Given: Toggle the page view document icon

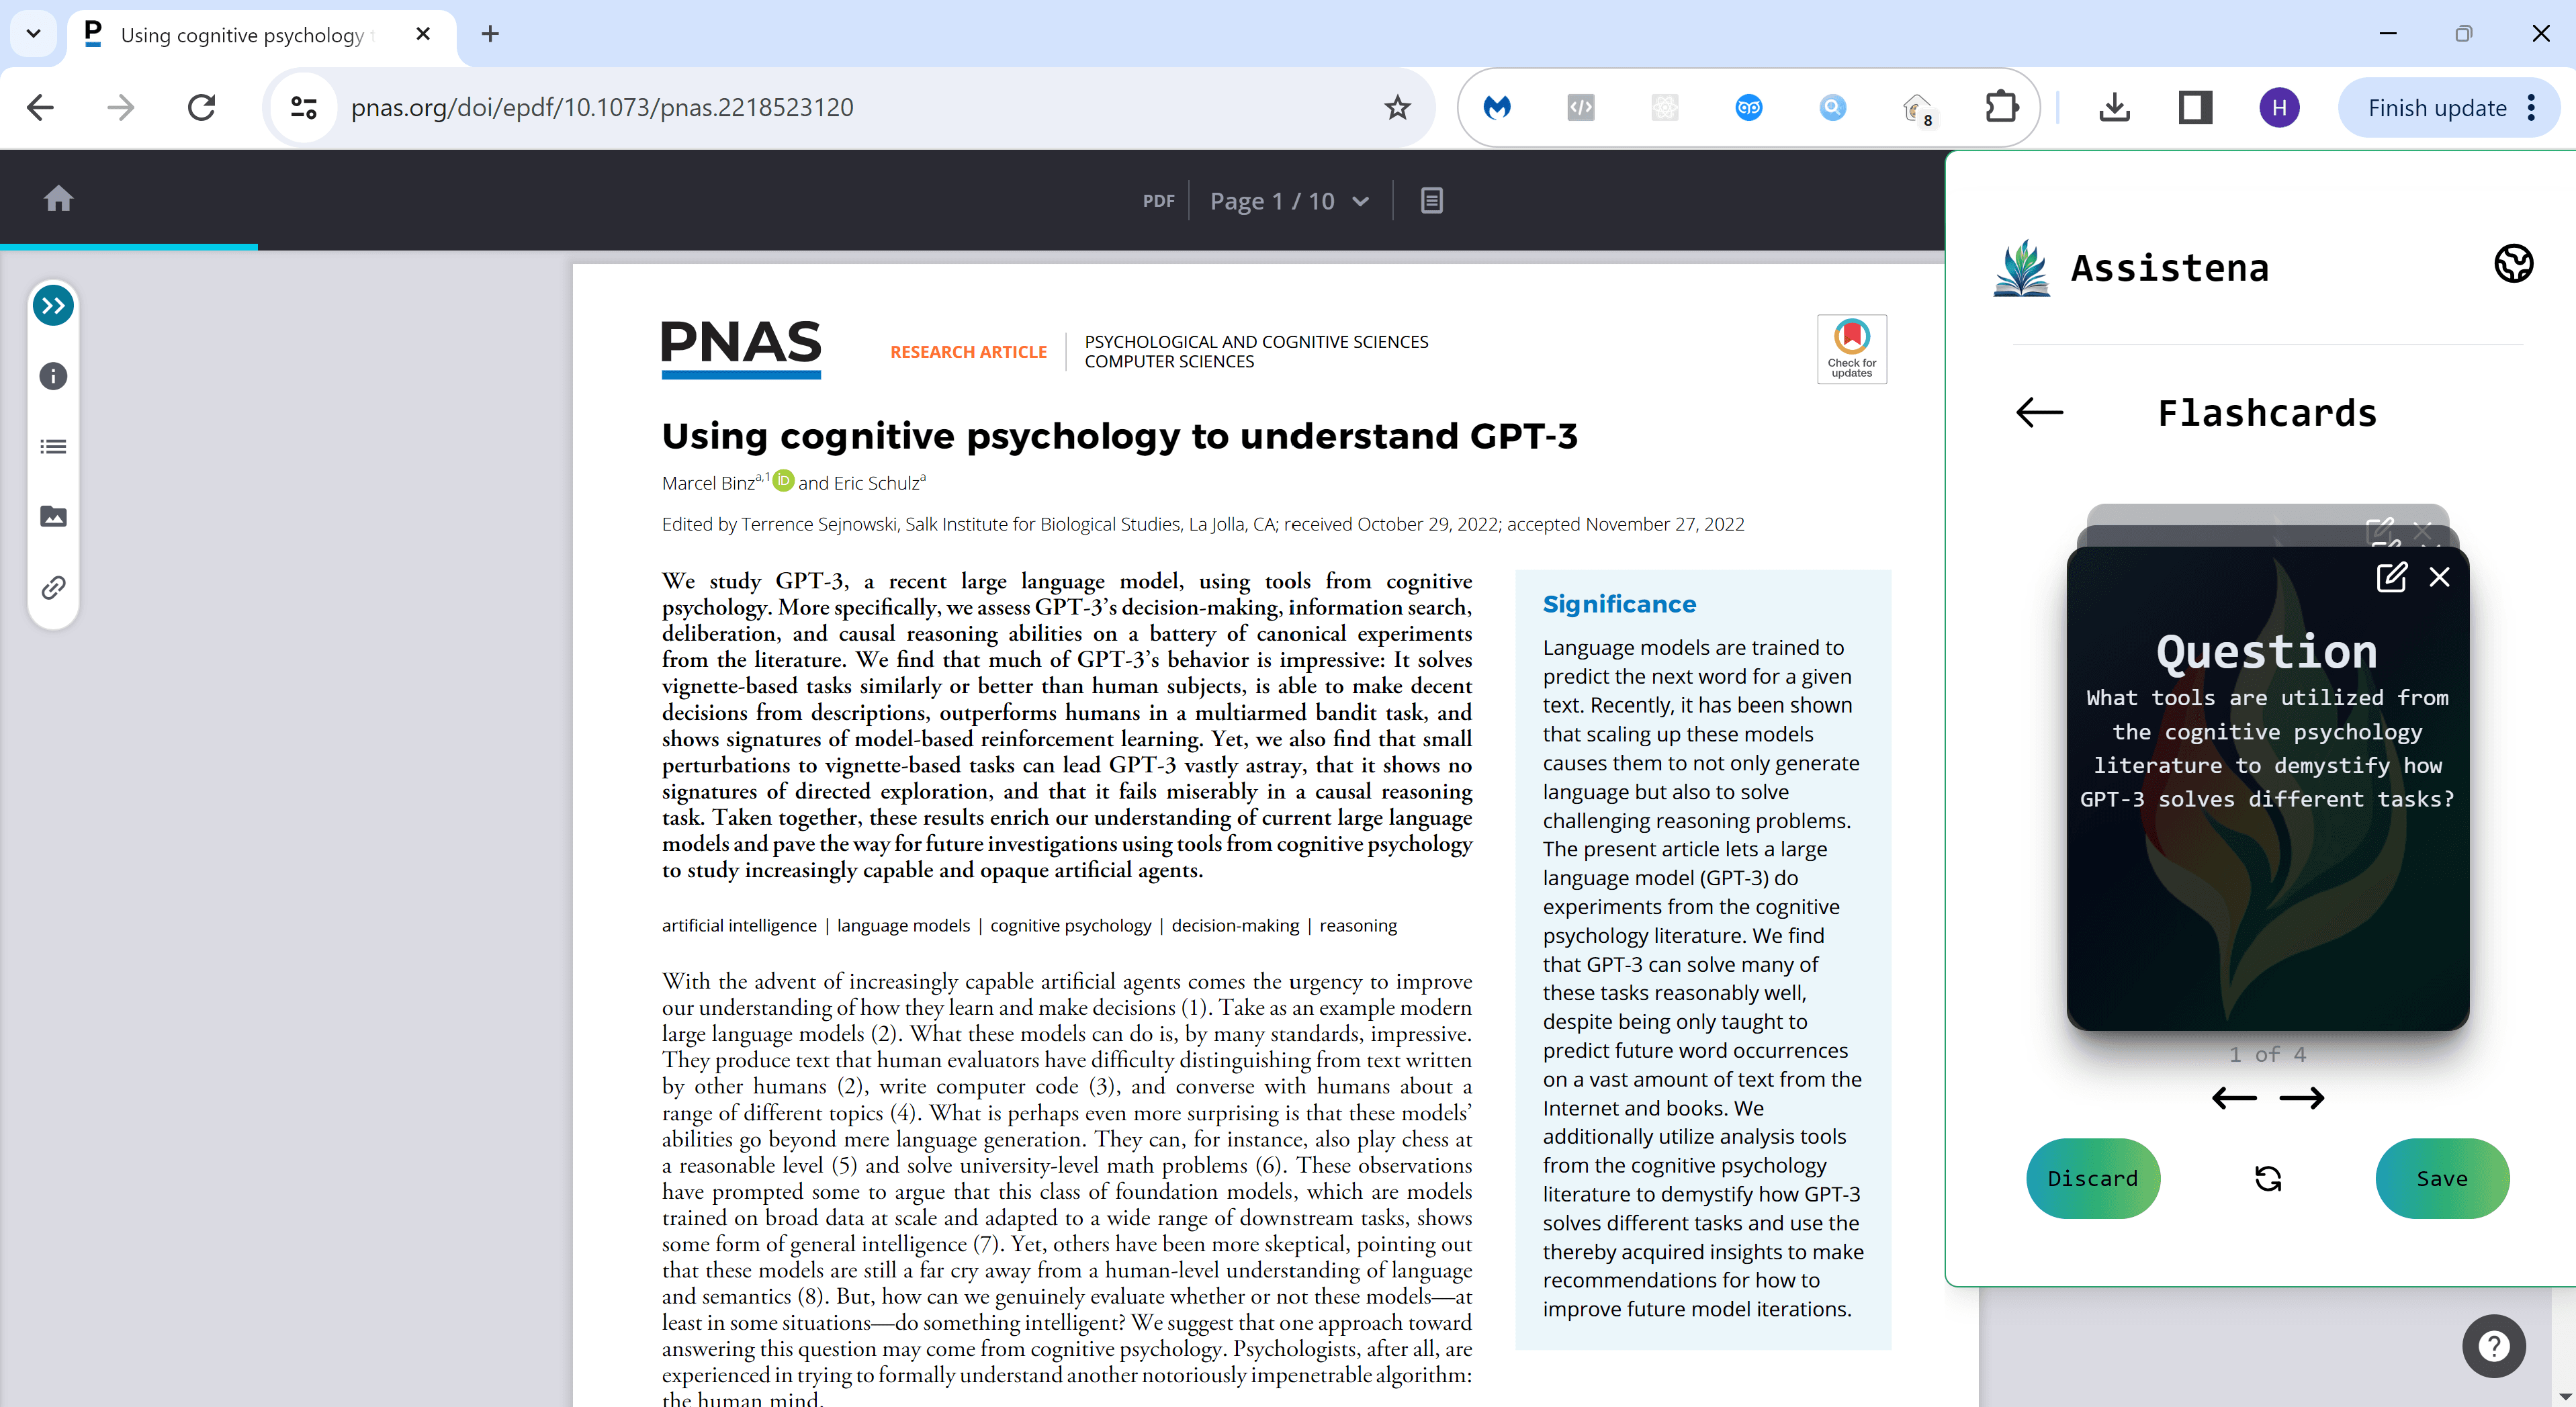Looking at the screenshot, I should click(x=1431, y=200).
